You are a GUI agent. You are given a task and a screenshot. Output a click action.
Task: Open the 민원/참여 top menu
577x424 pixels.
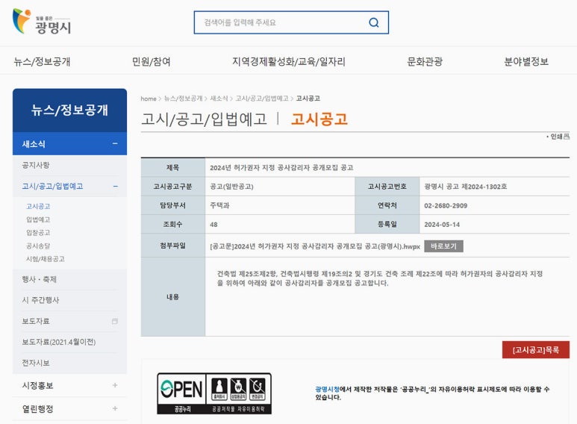point(152,61)
